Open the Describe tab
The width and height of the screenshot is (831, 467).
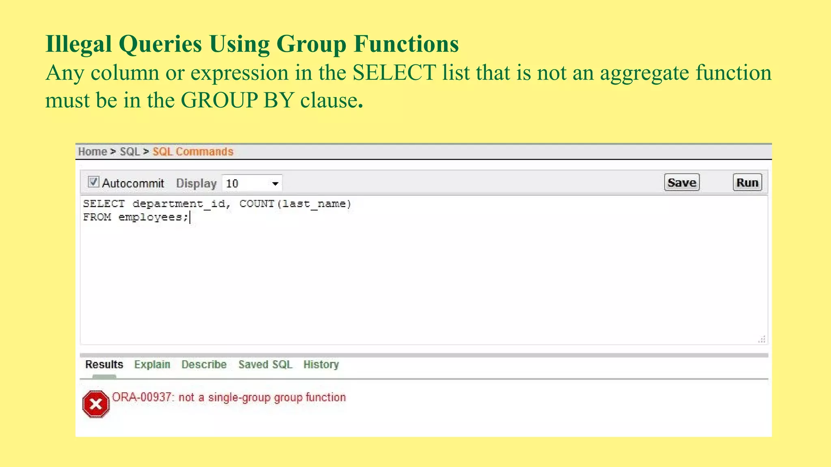tap(204, 364)
